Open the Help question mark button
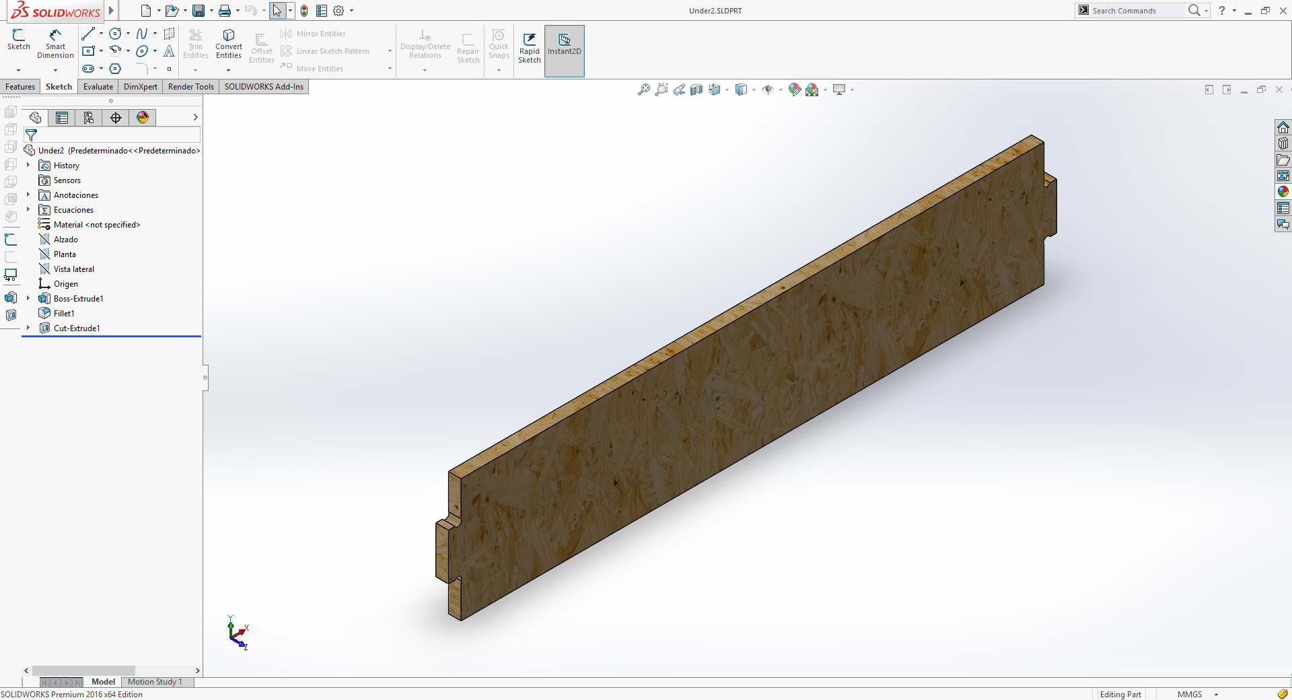This screenshot has height=700, width=1292. [1222, 10]
